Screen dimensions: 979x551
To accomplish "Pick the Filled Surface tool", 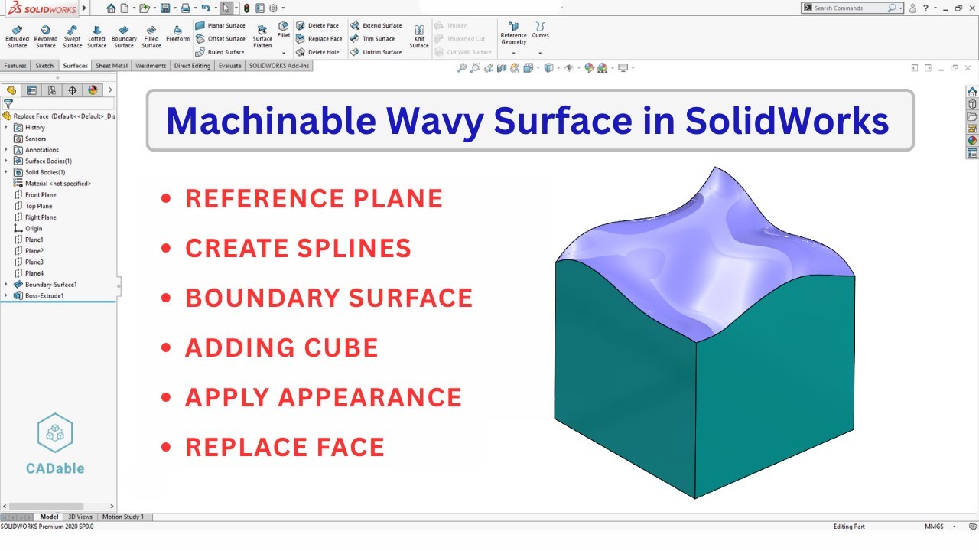I will tap(151, 37).
